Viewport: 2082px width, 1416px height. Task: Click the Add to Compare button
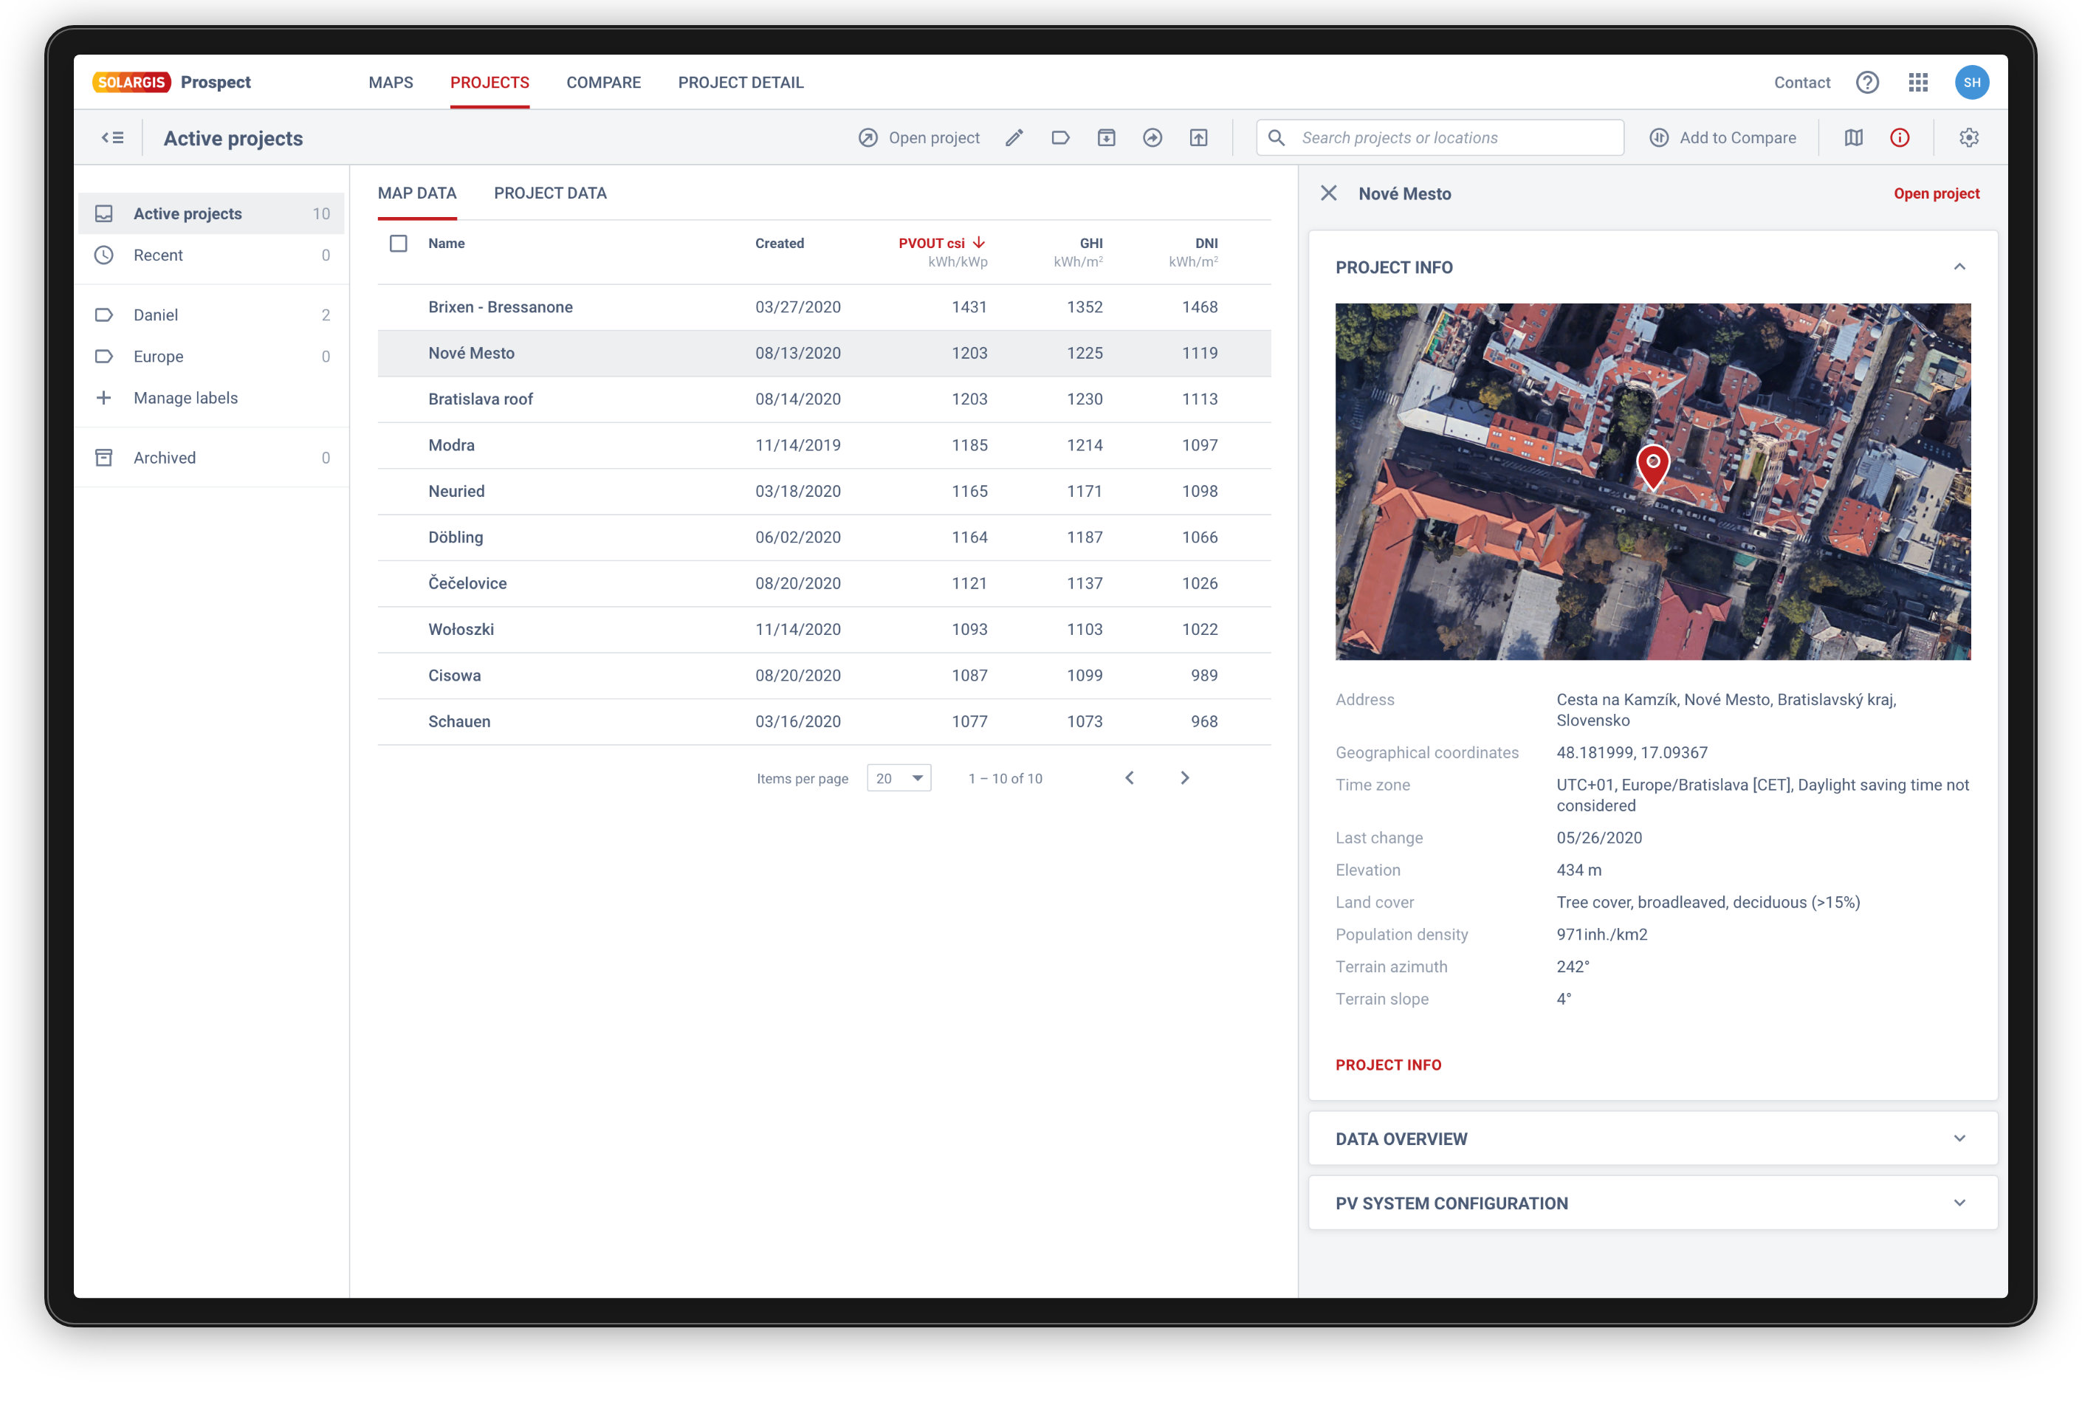(x=1722, y=138)
